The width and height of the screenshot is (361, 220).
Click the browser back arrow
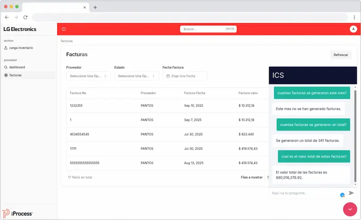point(7,17)
